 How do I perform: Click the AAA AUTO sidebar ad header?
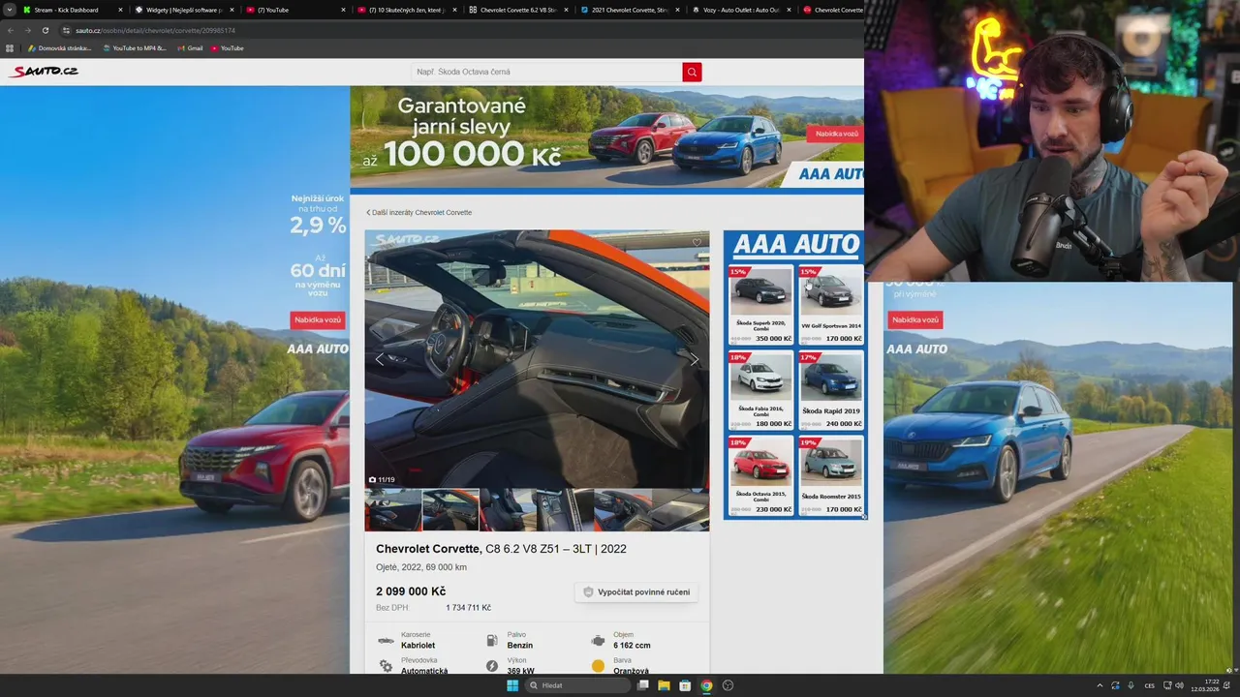point(795,245)
